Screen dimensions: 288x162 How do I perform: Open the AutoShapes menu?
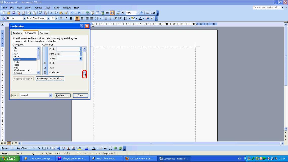(24, 148)
